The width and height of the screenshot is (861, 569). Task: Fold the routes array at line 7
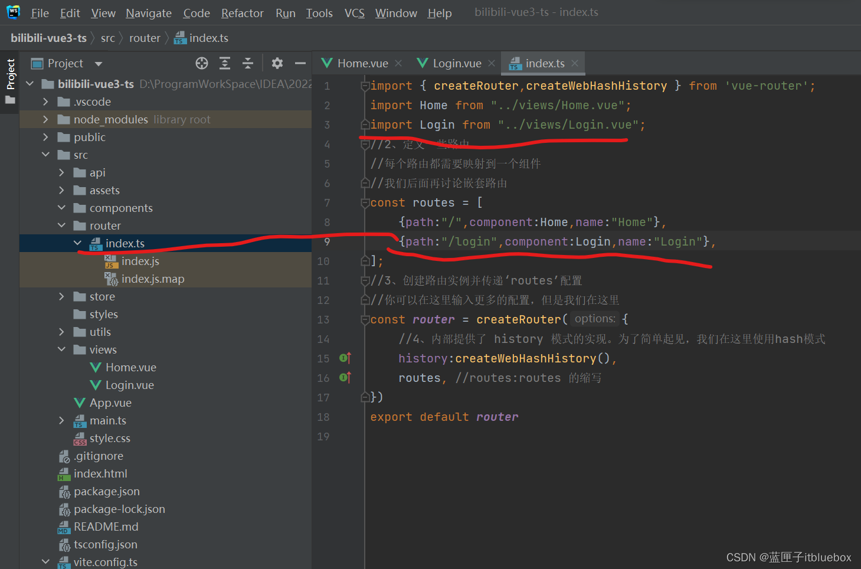pyautogui.click(x=365, y=203)
